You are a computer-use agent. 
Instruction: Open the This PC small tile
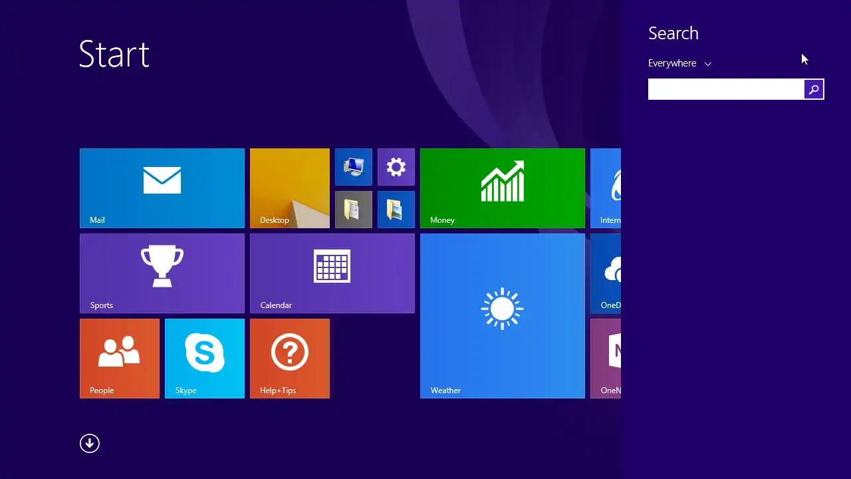pos(354,167)
